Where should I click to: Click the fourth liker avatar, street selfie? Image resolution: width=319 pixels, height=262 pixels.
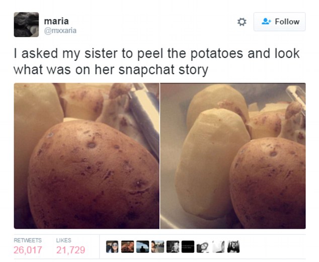pyautogui.click(x=157, y=247)
